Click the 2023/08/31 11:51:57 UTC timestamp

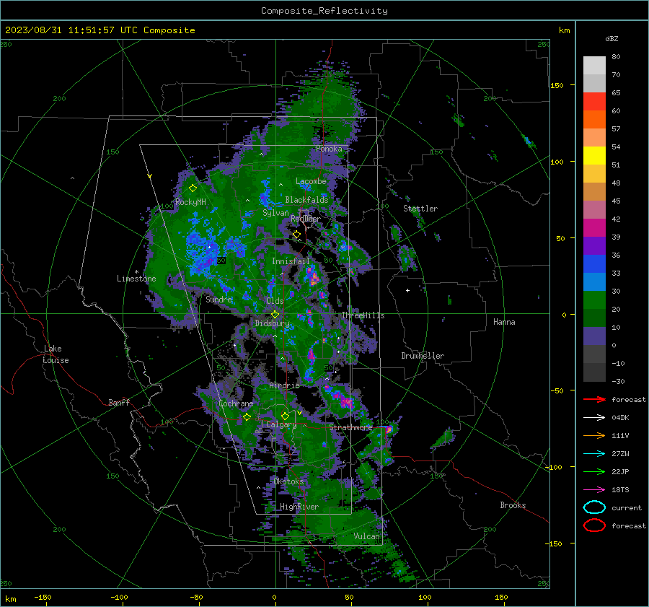[x=100, y=30]
